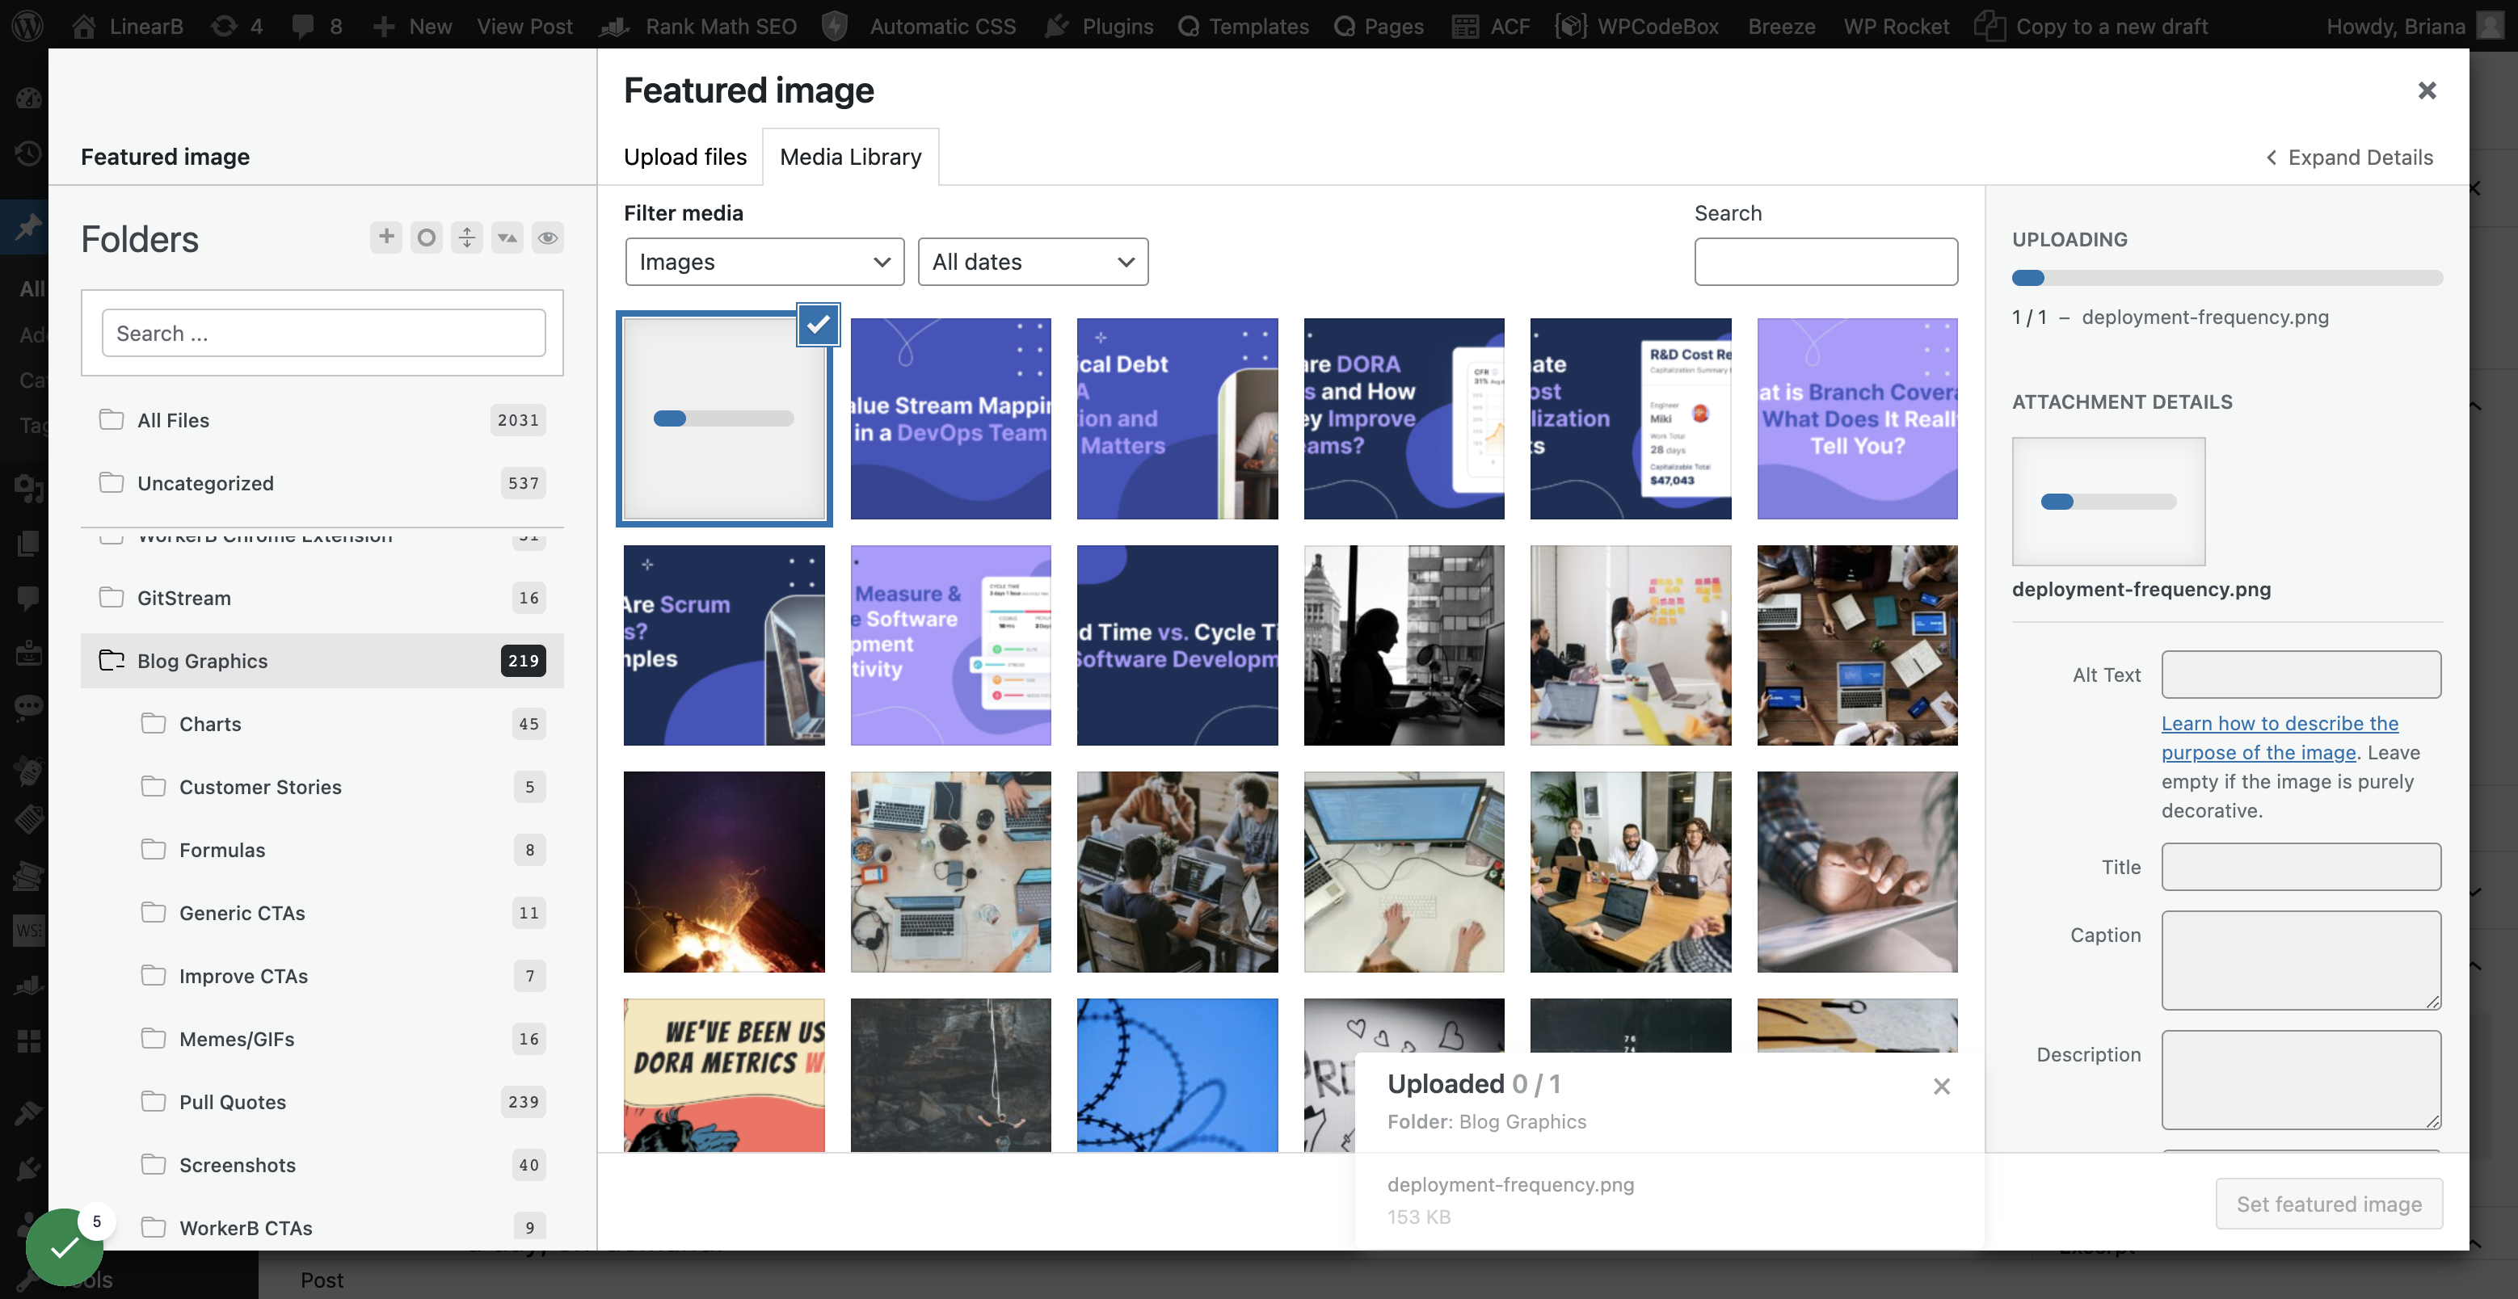
Task: Add a new folder with the plus icon
Action: (x=386, y=238)
